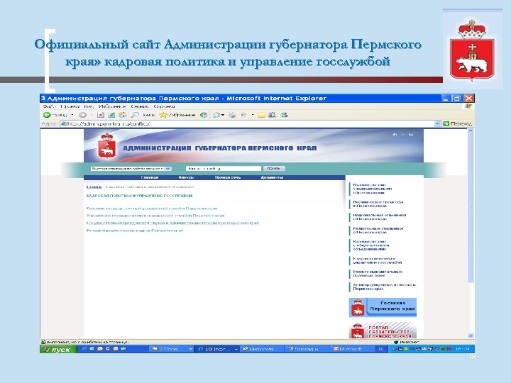511x383 pixels.
Task: Click the History icon in the toolbar
Action: (x=204, y=115)
